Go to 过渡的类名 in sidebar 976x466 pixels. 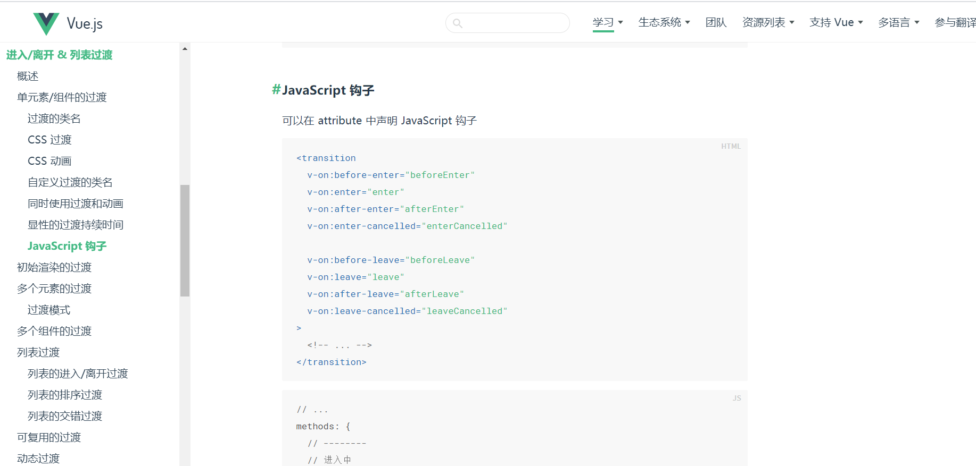tap(54, 118)
